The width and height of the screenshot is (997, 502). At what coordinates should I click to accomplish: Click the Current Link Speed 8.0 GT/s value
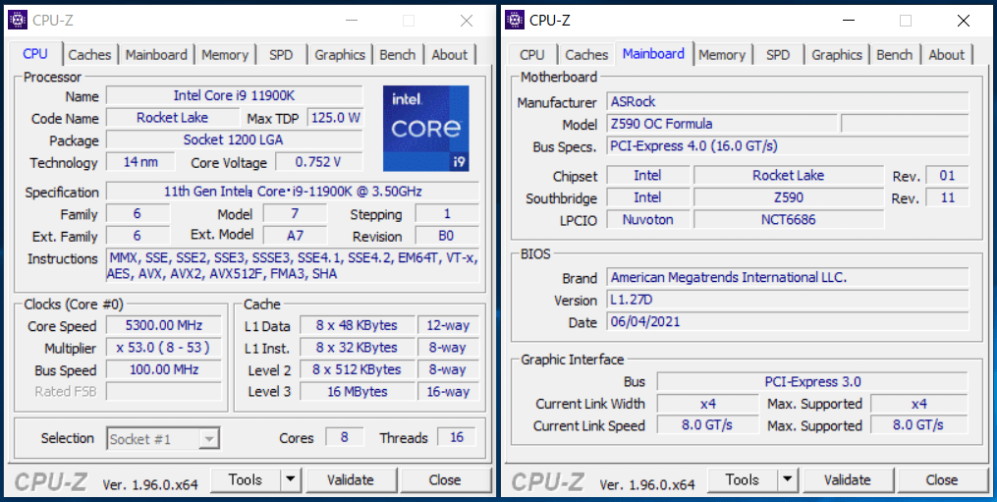[707, 425]
